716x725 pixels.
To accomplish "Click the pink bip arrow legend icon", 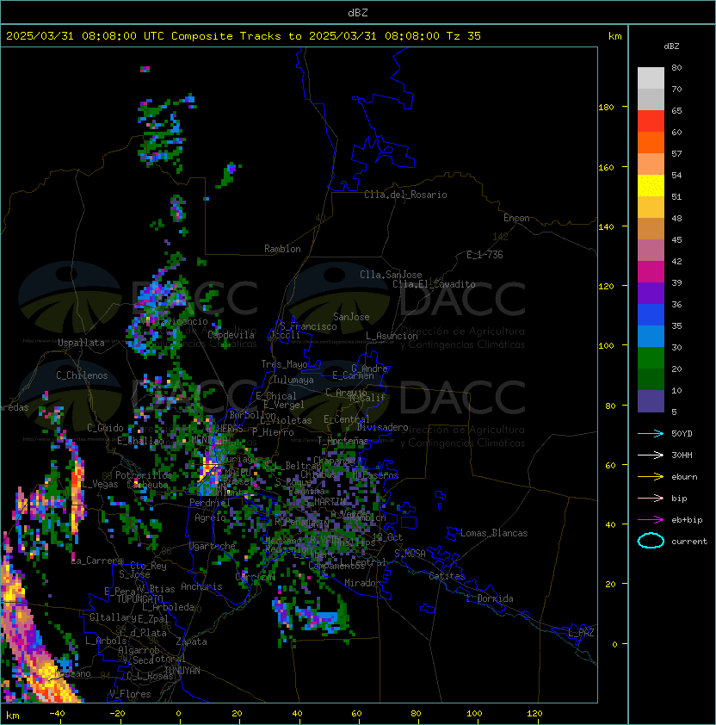I will (651, 498).
